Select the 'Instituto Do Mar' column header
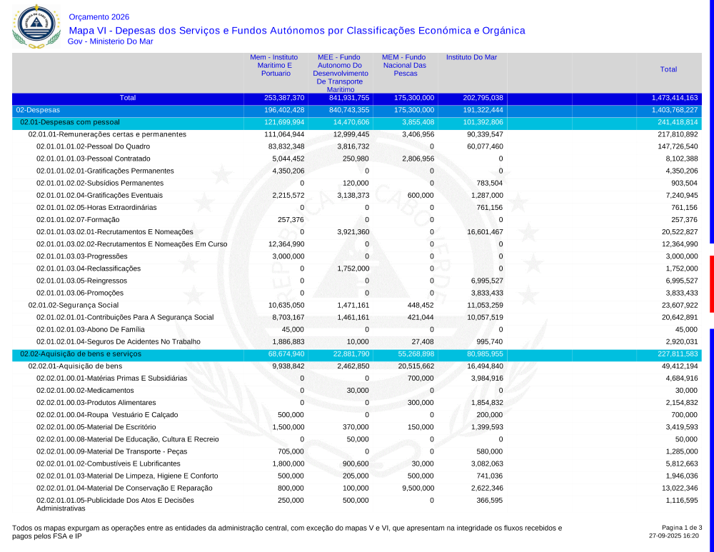714x552 pixels. pyautogui.click(x=471, y=57)
